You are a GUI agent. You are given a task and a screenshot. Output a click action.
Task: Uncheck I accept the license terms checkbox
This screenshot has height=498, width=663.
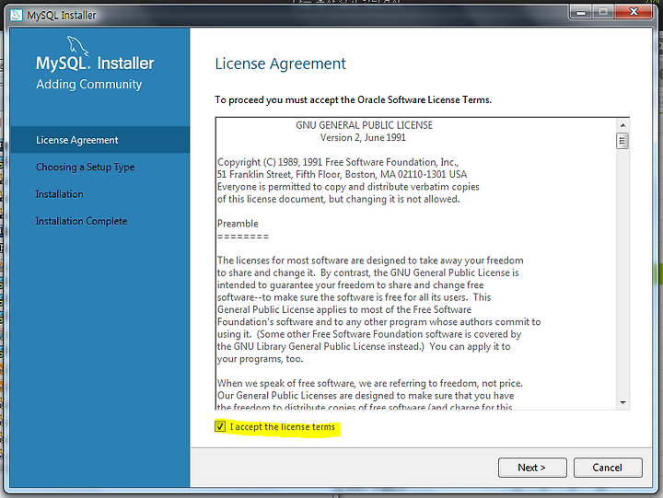coord(220,426)
